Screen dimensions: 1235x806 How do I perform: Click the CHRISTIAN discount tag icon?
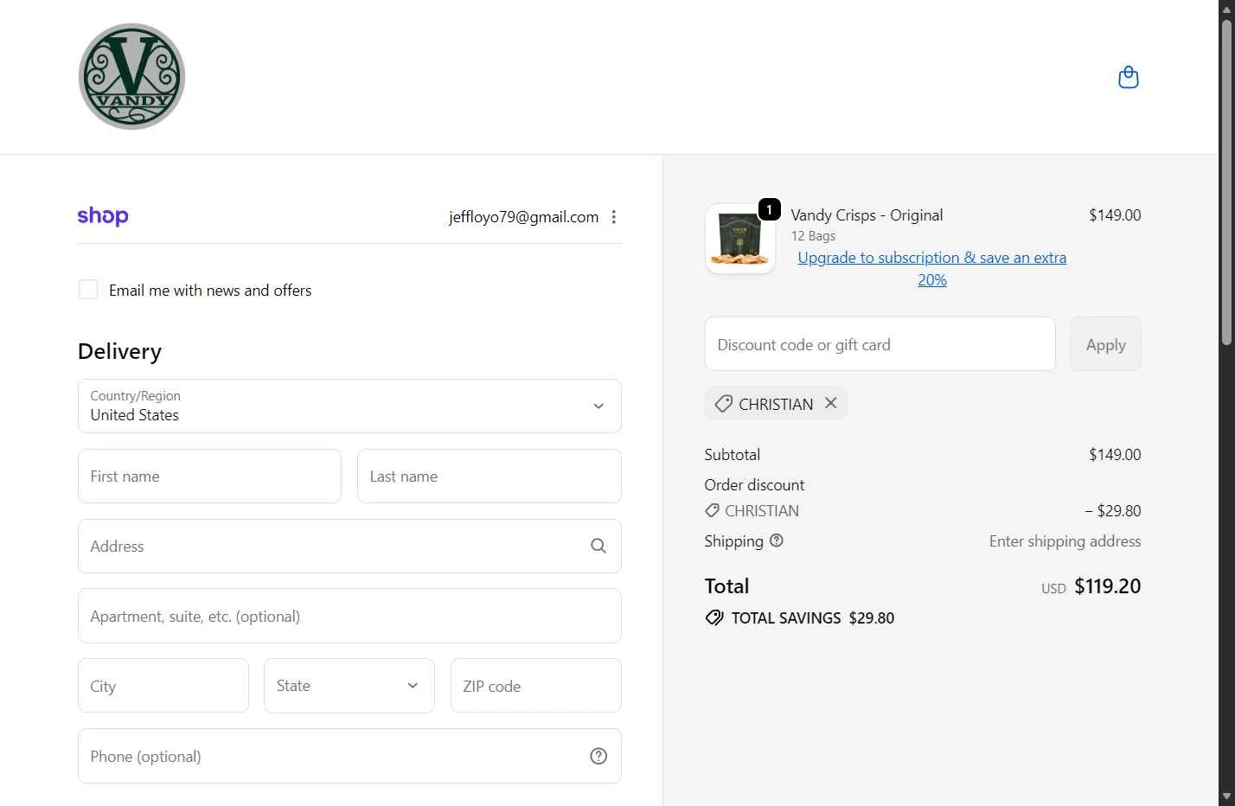click(x=723, y=404)
